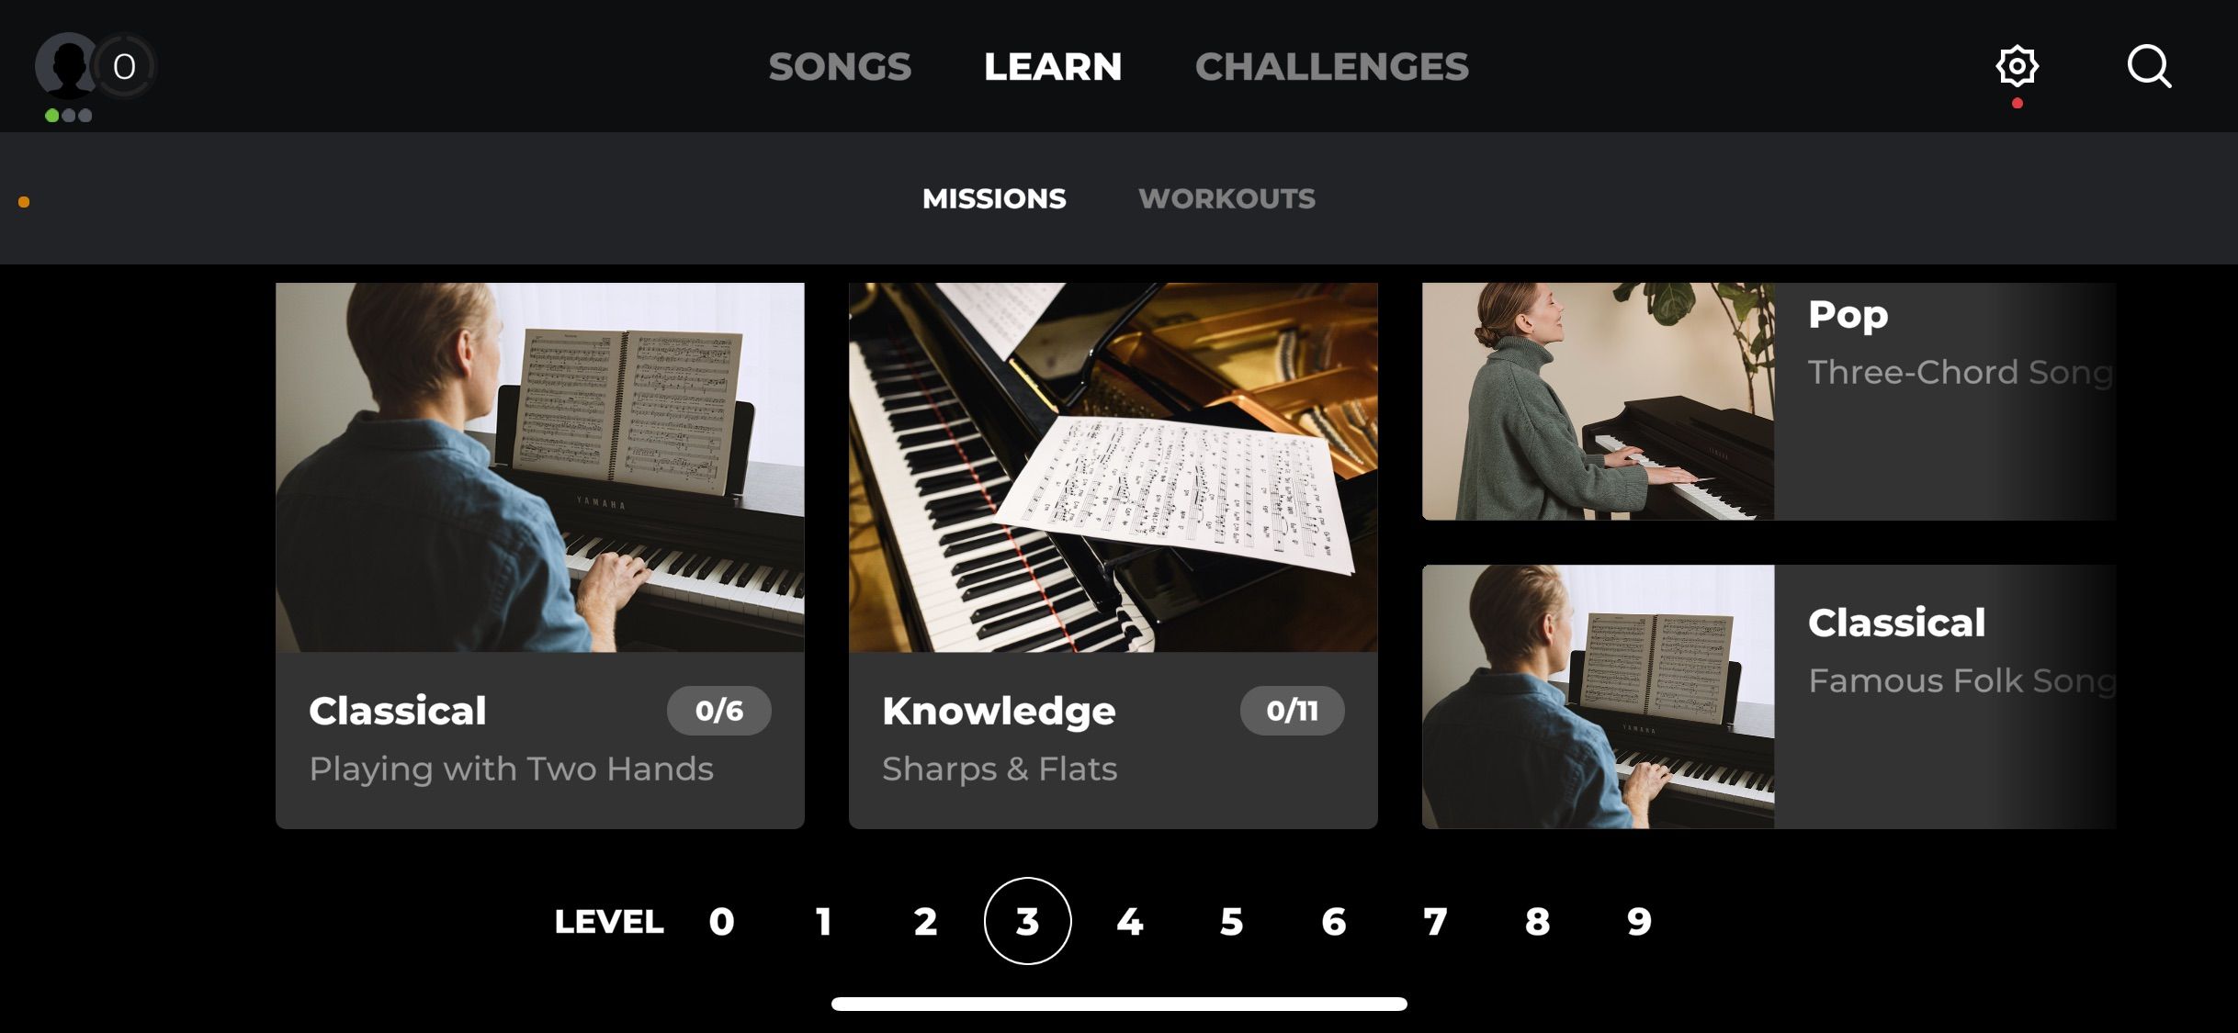
Task: Open the settings gear icon
Action: (2017, 66)
